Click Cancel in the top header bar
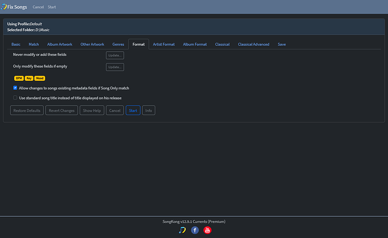 [x=38, y=7]
